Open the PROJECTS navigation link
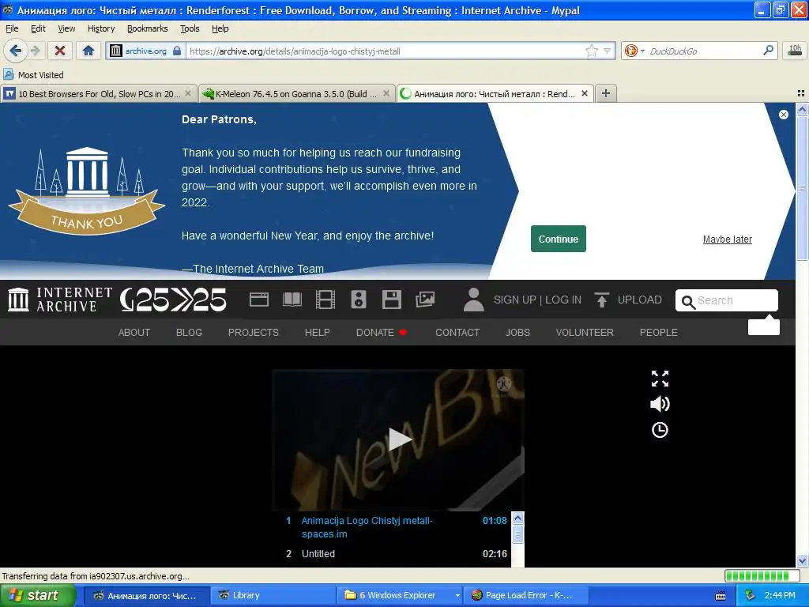Viewport: 809px width, 607px height. click(254, 333)
